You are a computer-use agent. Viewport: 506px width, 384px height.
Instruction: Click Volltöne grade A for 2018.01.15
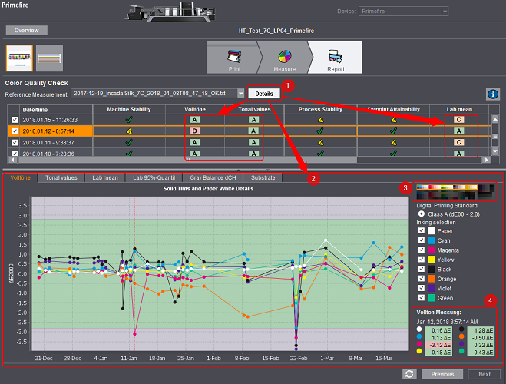(194, 120)
